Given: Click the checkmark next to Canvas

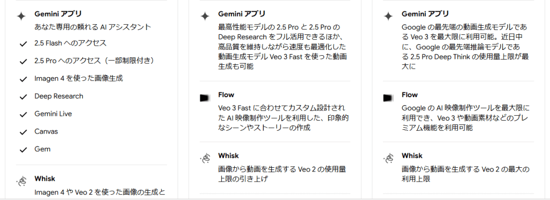Looking at the screenshot, I should click(23, 132).
